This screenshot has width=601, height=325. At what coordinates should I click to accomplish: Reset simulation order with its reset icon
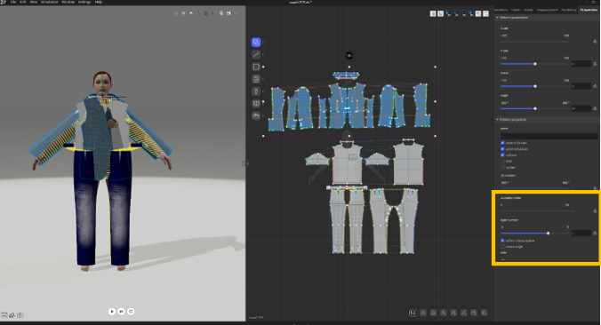click(x=596, y=211)
